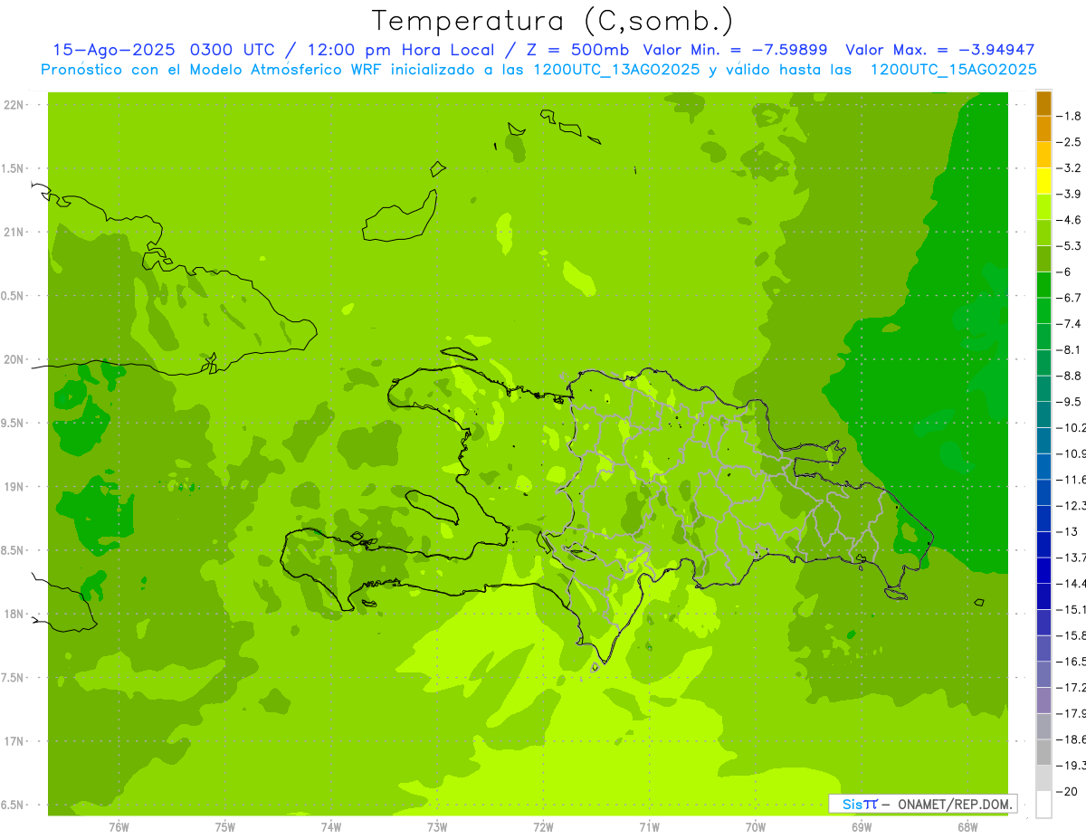The height and width of the screenshot is (839, 1086).
Task: Click the "73W" longitude label
Action: (x=437, y=827)
